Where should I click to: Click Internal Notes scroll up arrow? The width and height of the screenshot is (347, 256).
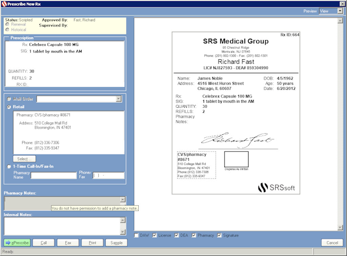click(123, 220)
